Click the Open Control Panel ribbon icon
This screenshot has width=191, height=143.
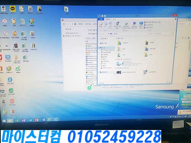pos(141,25)
